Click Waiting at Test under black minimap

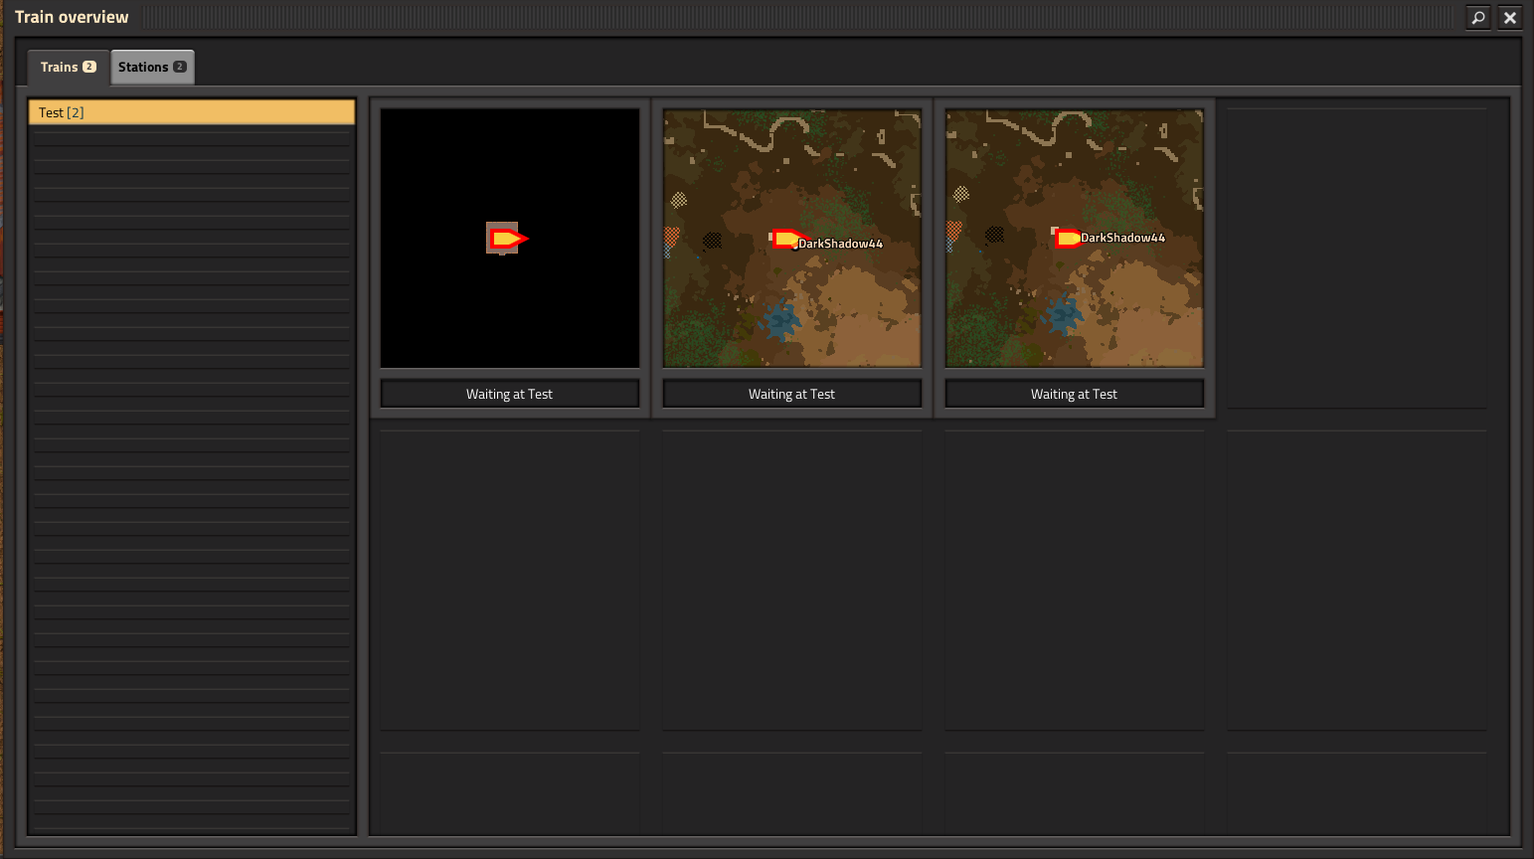pyautogui.click(x=510, y=394)
